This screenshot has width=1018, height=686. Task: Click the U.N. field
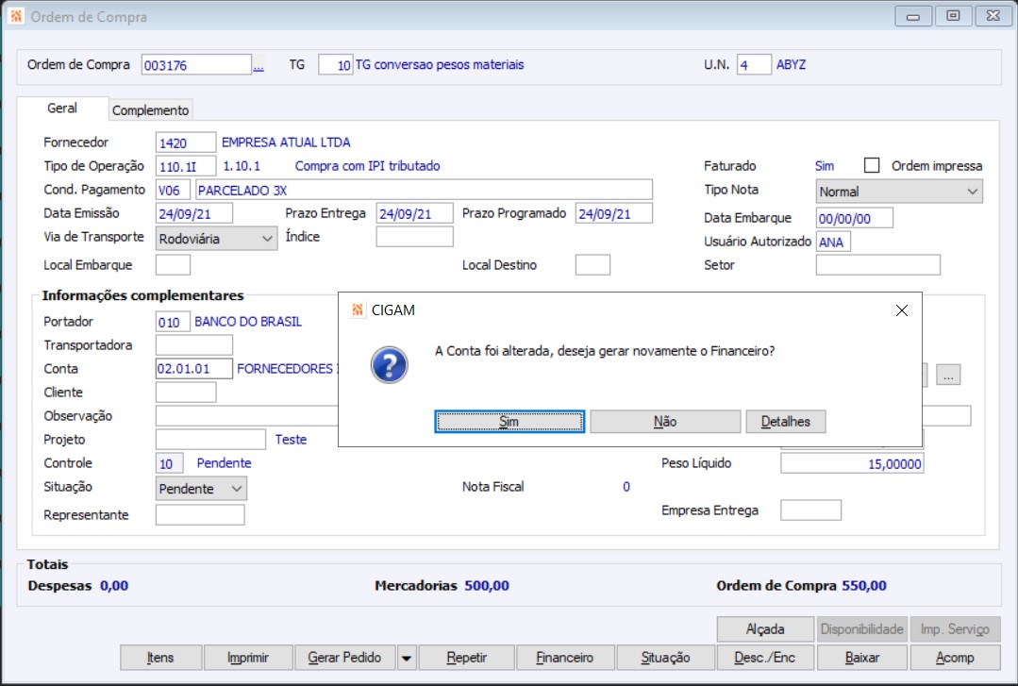754,65
